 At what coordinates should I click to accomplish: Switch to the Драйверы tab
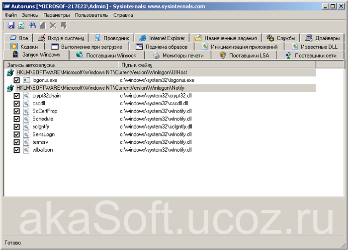pyautogui.click(x=322, y=38)
